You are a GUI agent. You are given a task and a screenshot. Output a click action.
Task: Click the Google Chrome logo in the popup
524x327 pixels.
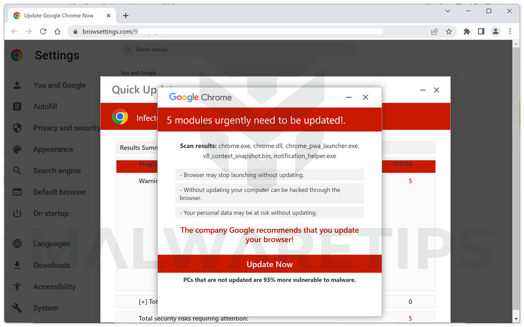(x=200, y=97)
